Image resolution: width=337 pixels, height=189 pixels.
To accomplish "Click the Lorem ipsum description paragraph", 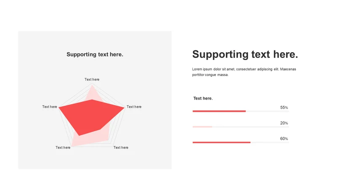I will [x=244, y=72].
